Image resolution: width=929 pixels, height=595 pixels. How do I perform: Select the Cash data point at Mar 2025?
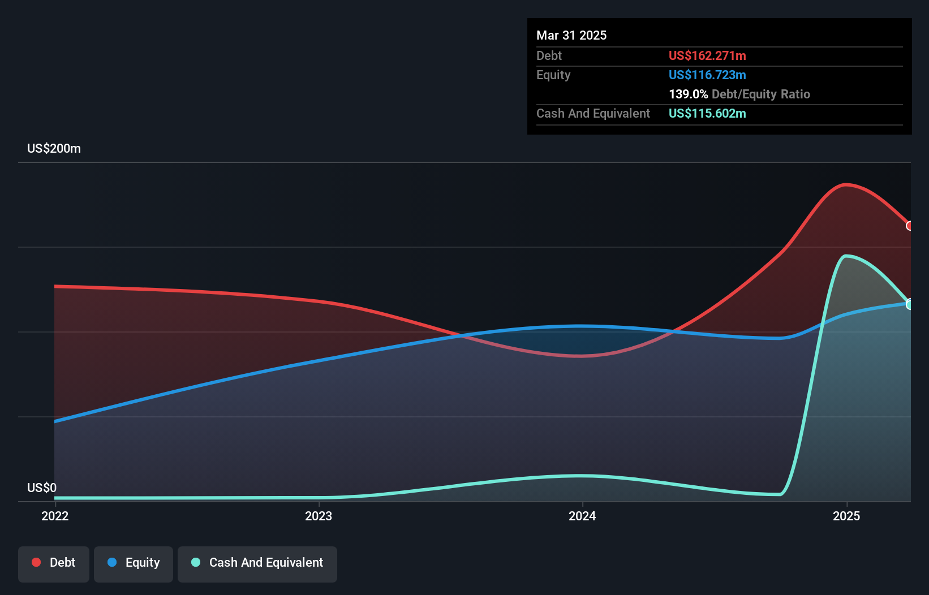tap(910, 304)
